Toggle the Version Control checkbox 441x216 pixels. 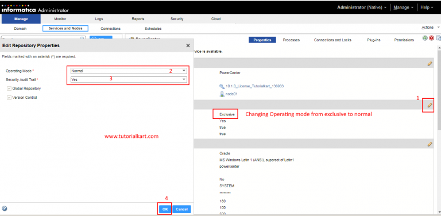9,98
